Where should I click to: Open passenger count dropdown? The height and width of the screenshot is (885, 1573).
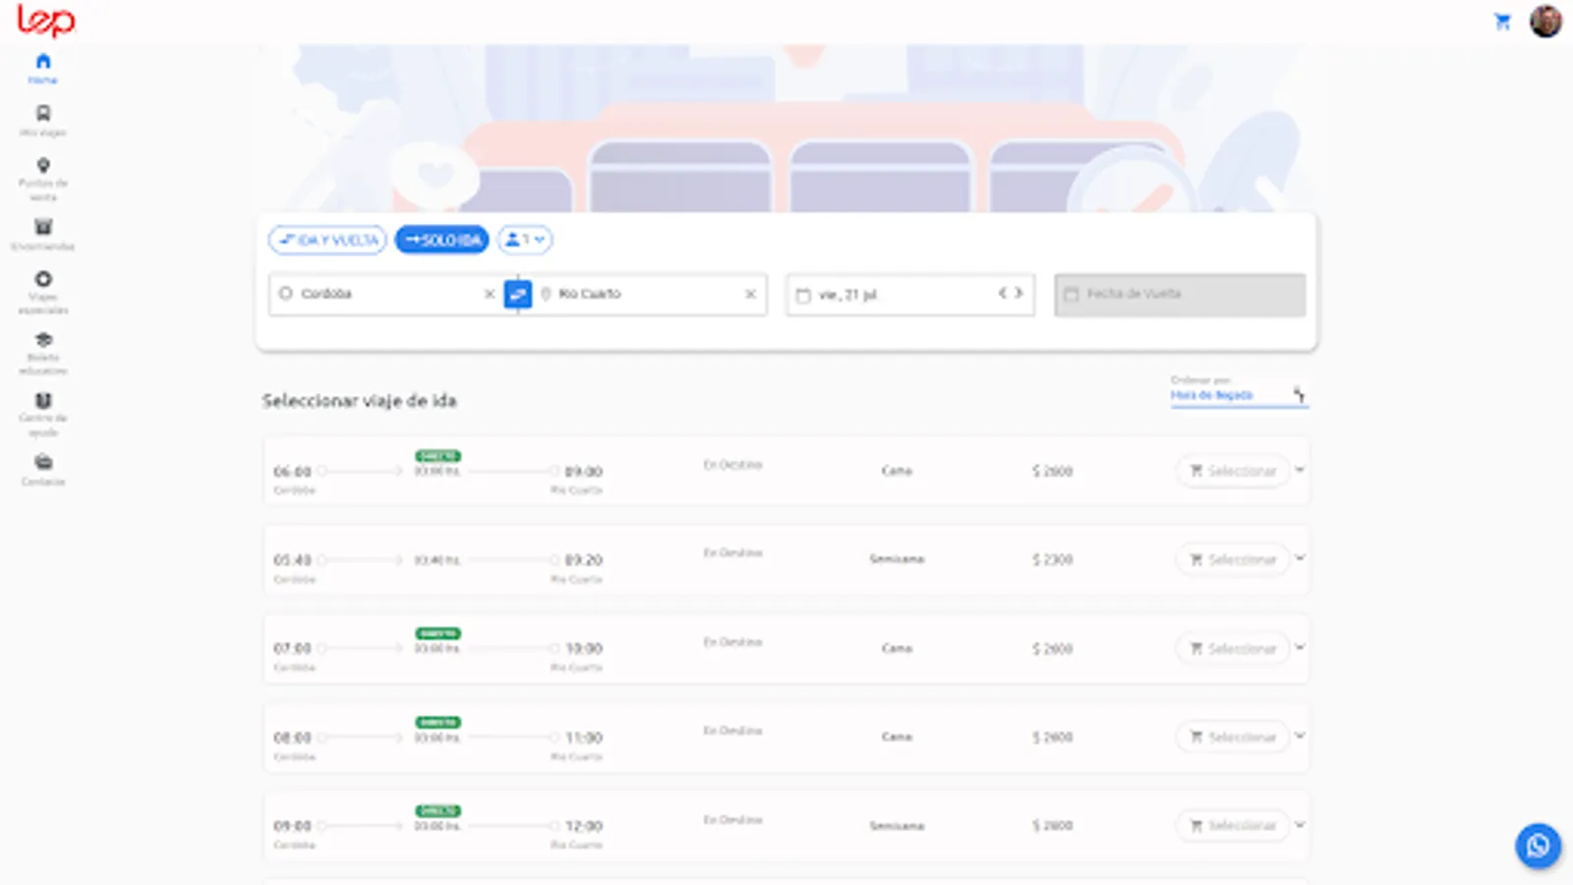coord(525,240)
